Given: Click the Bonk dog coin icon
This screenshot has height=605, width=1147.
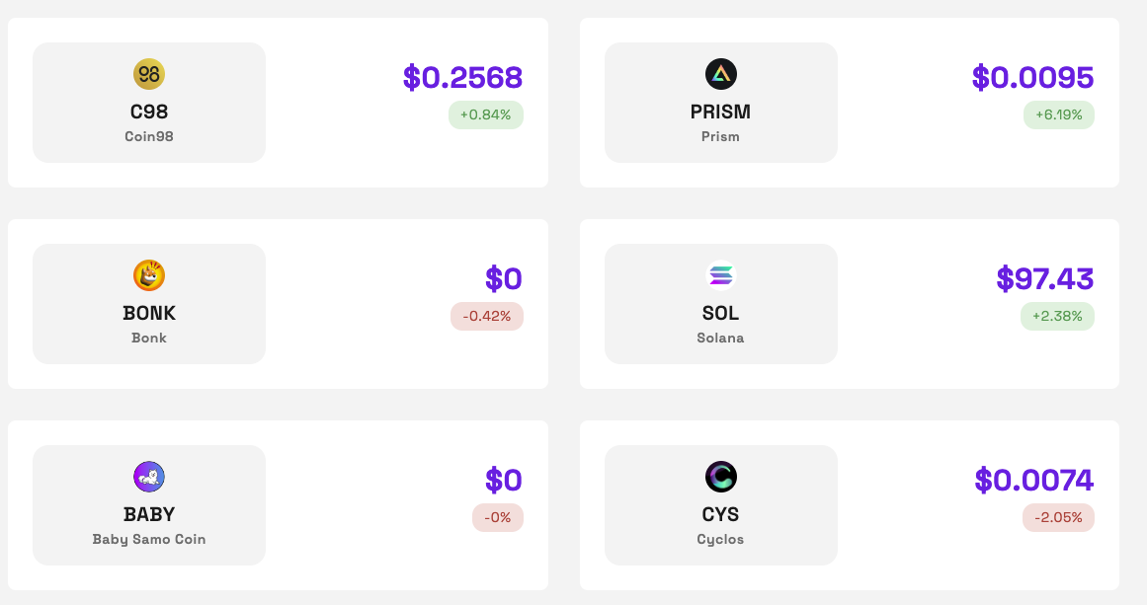Looking at the screenshot, I should point(149,275).
